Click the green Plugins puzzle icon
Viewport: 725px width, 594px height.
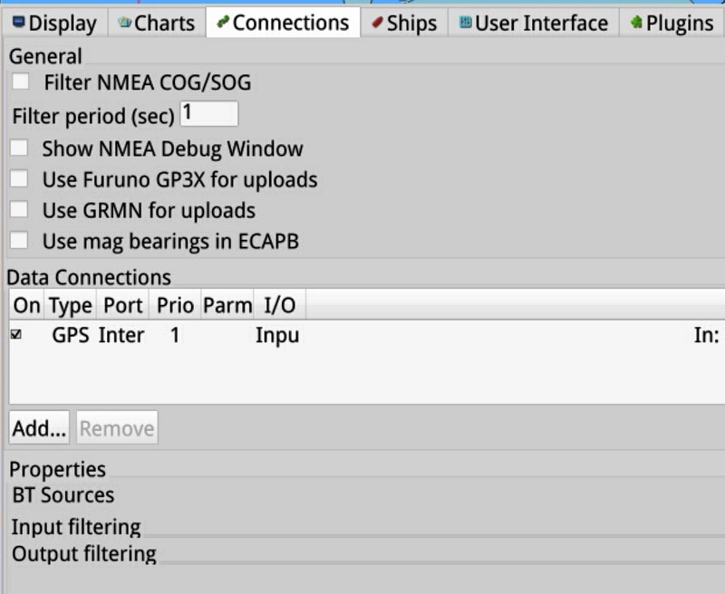tap(637, 21)
